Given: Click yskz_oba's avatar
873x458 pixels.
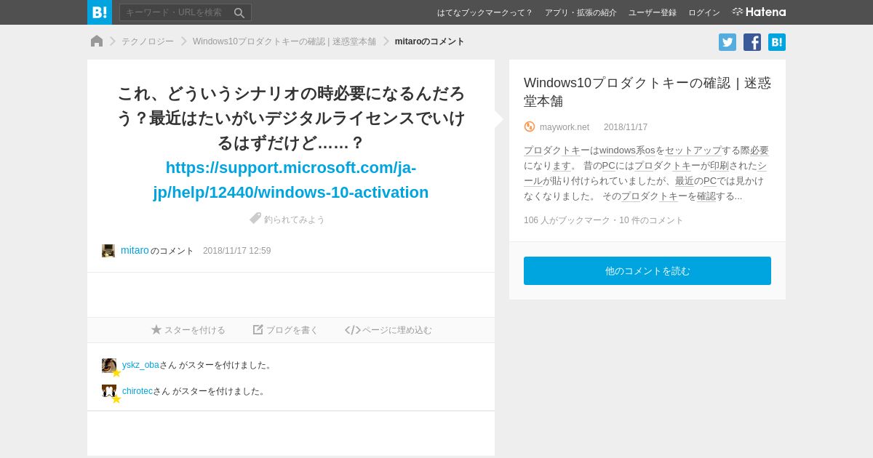Looking at the screenshot, I should (x=109, y=366).
